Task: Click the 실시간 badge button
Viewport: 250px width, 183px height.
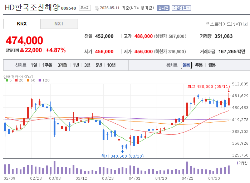Action: coord(163,8)
